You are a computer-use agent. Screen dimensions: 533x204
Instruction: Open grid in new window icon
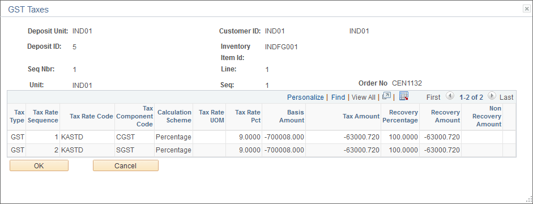[386, 96]
